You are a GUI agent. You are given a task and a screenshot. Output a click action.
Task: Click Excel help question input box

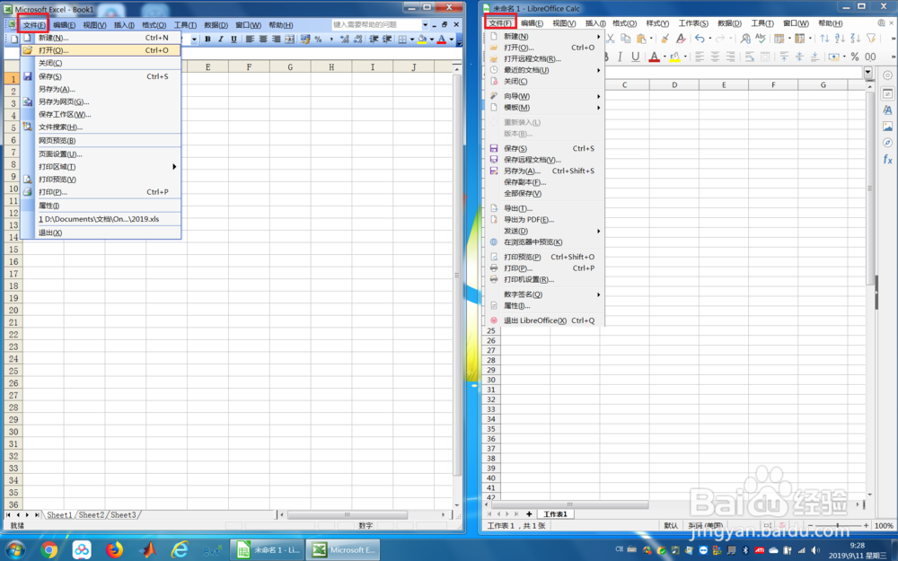(377, 24)
